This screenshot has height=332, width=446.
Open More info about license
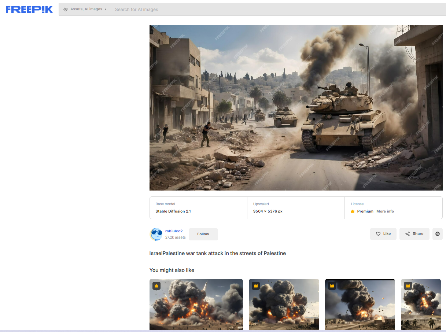385,211
